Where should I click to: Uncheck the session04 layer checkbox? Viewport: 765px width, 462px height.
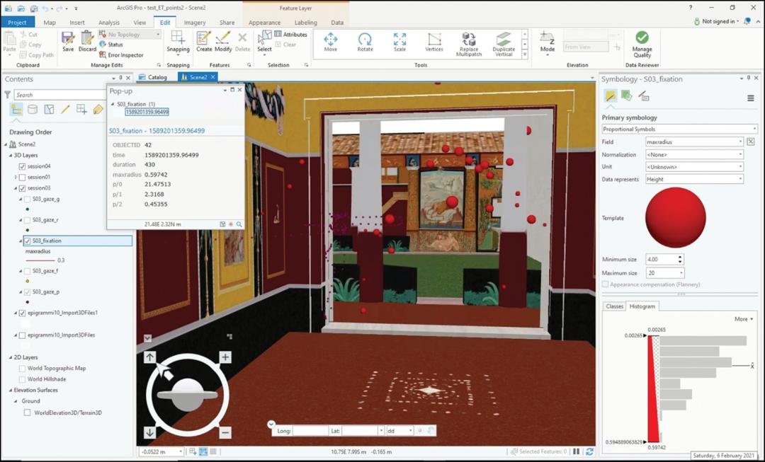click(22, 166)
